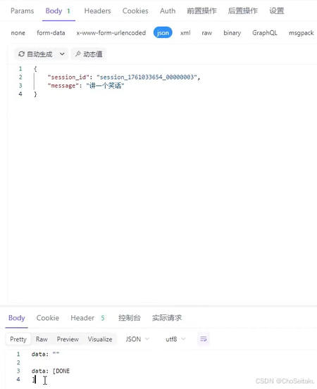Click response line number 2
The width and height of the screenshot is (317, 389).
[18, 362]
